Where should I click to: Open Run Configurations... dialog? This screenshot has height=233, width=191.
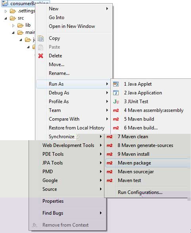(140, 192)
